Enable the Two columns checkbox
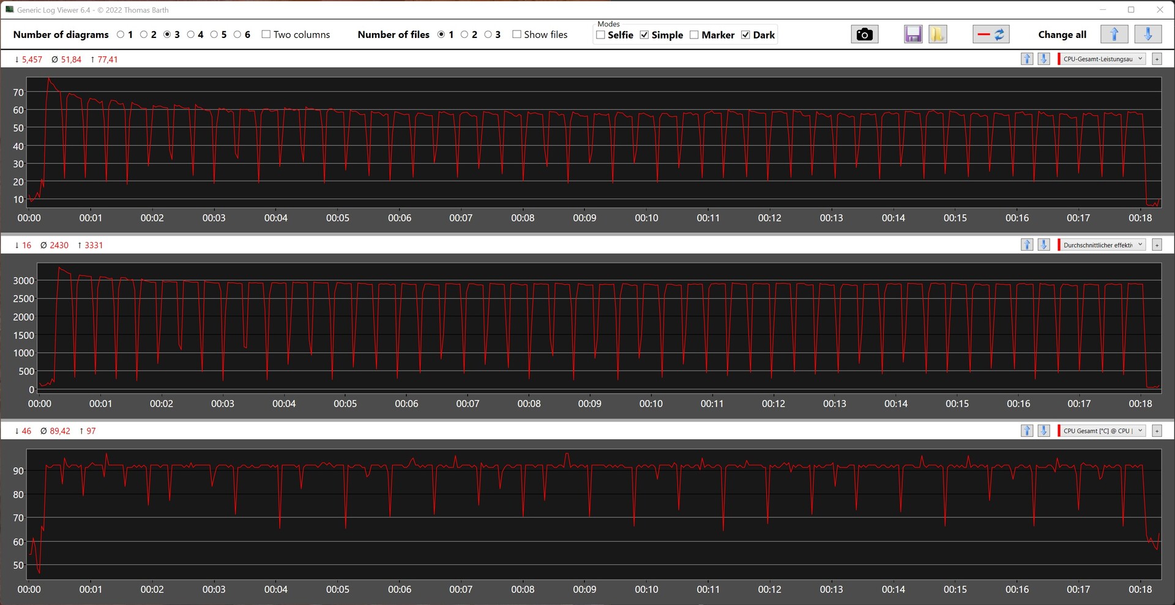Screen dimensions: 1175x605 tap(266, 34)
